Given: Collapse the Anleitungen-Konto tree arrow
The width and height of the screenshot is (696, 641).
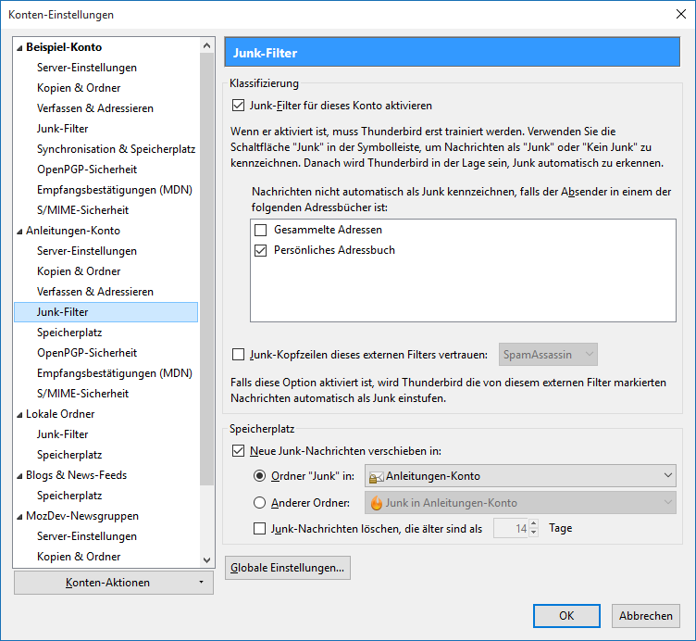Looking at the screenshot, I should click(19, 232).
